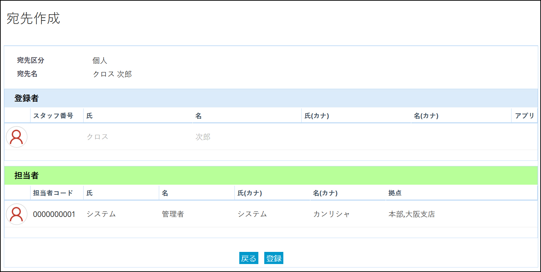
Task: Click the クロス 次郎 recipient name value
Action: [112, 74]
